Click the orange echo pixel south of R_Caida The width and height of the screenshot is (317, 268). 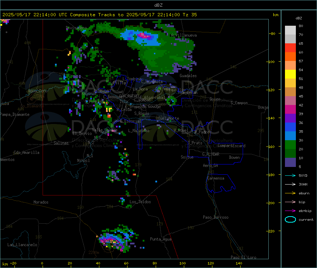[x=109, y=116]
